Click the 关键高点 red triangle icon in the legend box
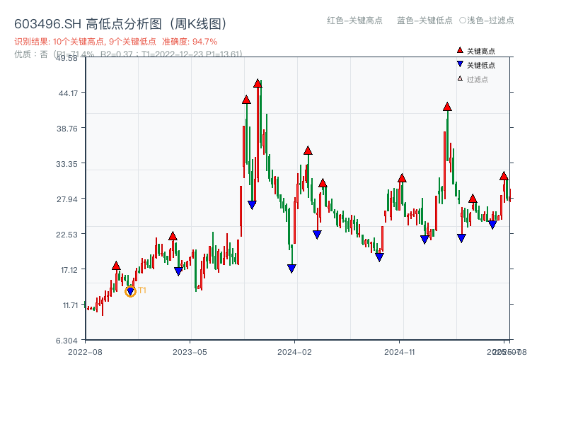This screenshot has width=566, height=424. point(460,50)
